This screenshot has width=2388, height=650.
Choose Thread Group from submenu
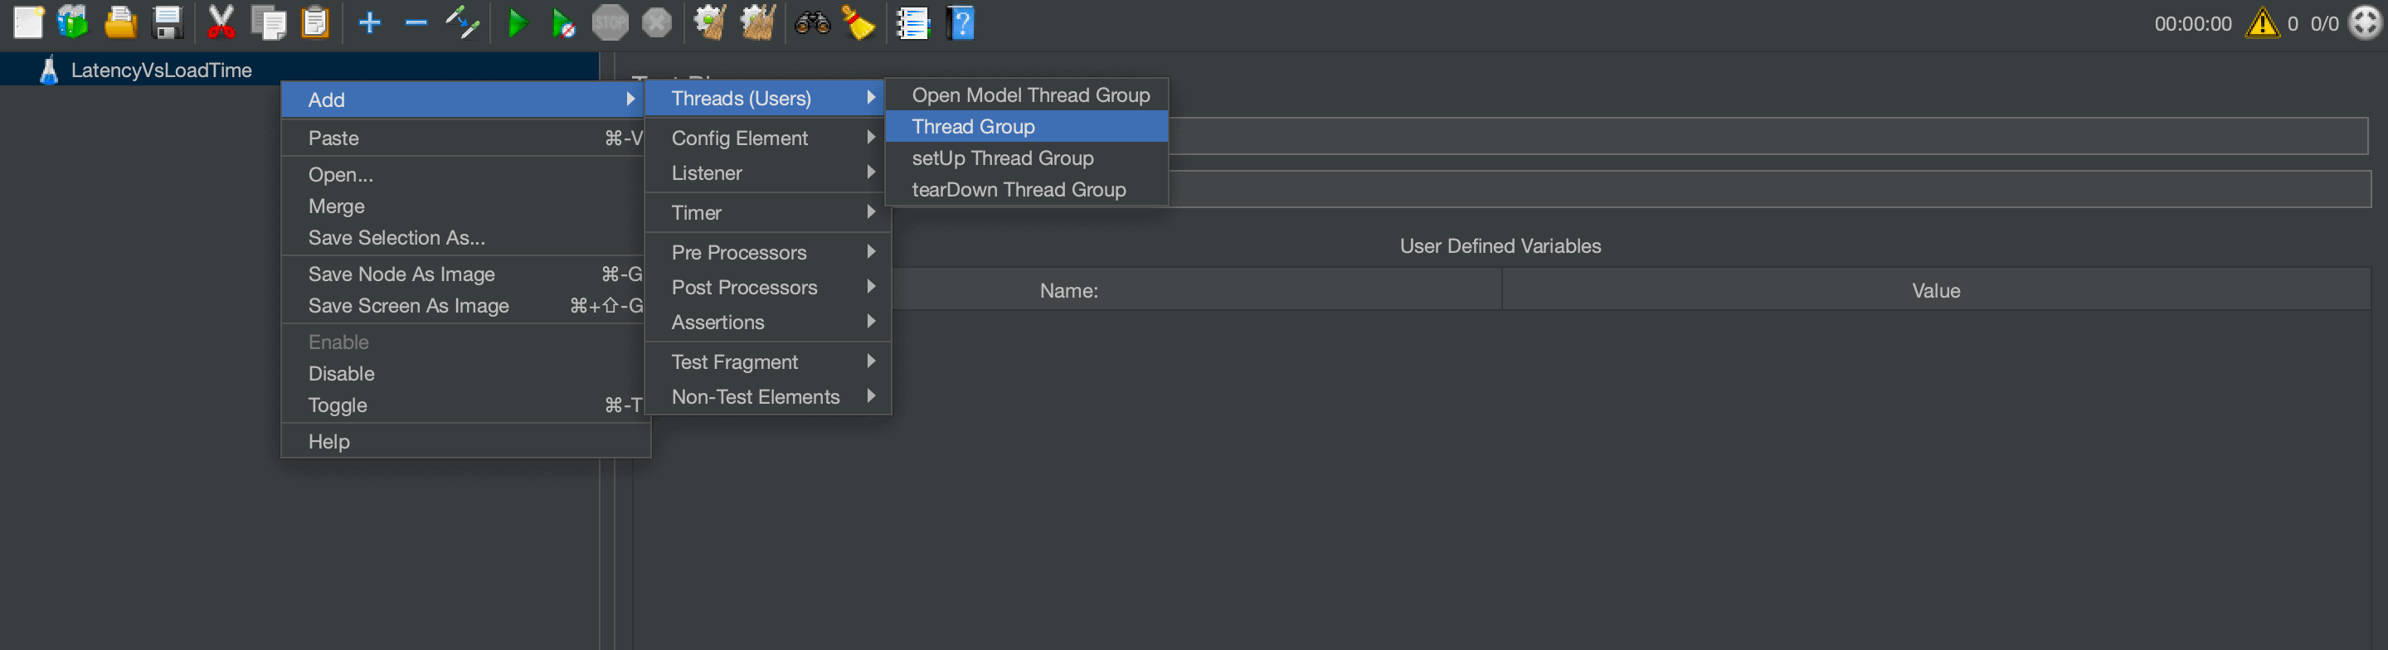pyautogui.click(x=974, y=127)
